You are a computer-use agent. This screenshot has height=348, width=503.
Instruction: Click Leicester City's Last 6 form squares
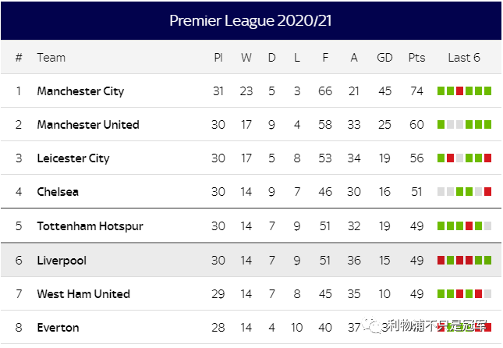click(464, 158)
